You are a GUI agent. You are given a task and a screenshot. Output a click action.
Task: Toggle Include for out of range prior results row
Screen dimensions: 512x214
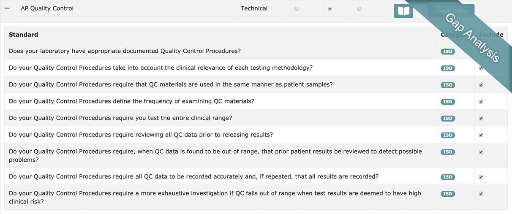coord(481,152)
